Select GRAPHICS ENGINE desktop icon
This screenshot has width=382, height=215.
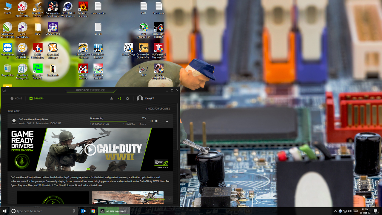[38, 10]
